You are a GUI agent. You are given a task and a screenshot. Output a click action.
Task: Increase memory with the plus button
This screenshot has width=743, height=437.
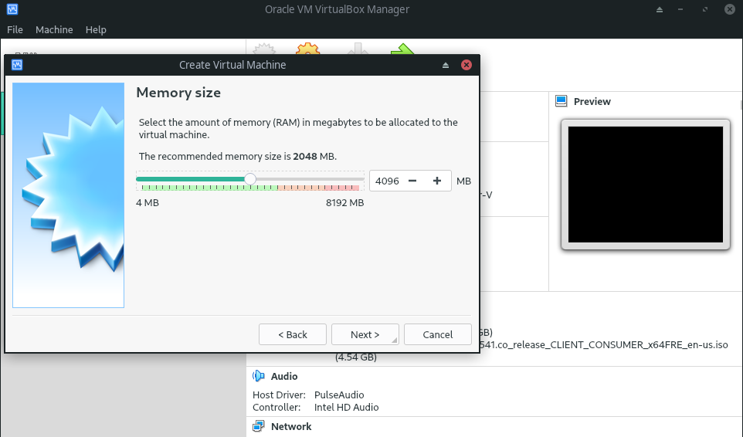click(437, 181)
